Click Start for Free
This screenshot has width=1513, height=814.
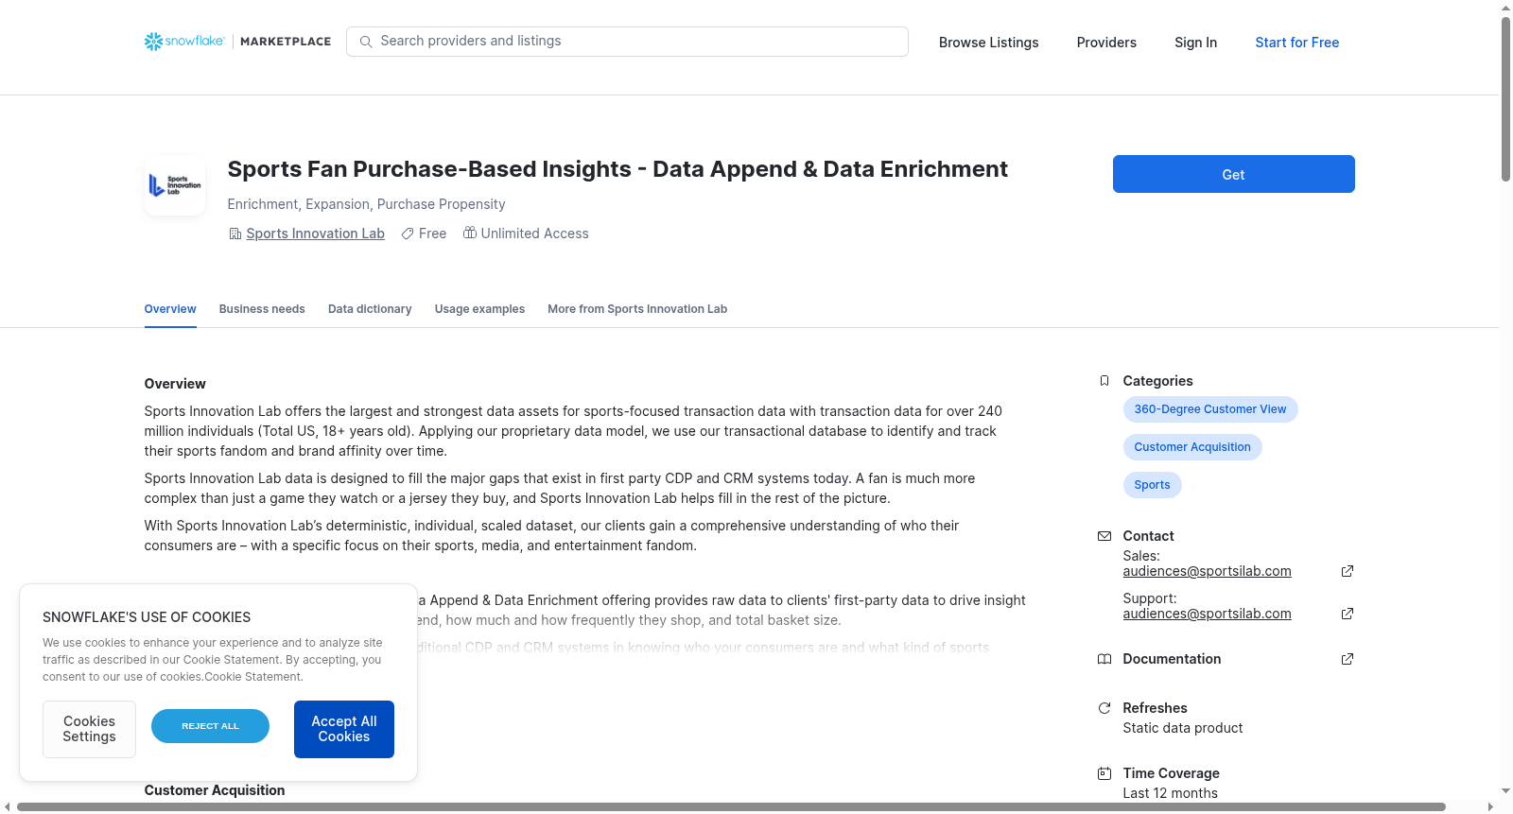click(1296, 43)
